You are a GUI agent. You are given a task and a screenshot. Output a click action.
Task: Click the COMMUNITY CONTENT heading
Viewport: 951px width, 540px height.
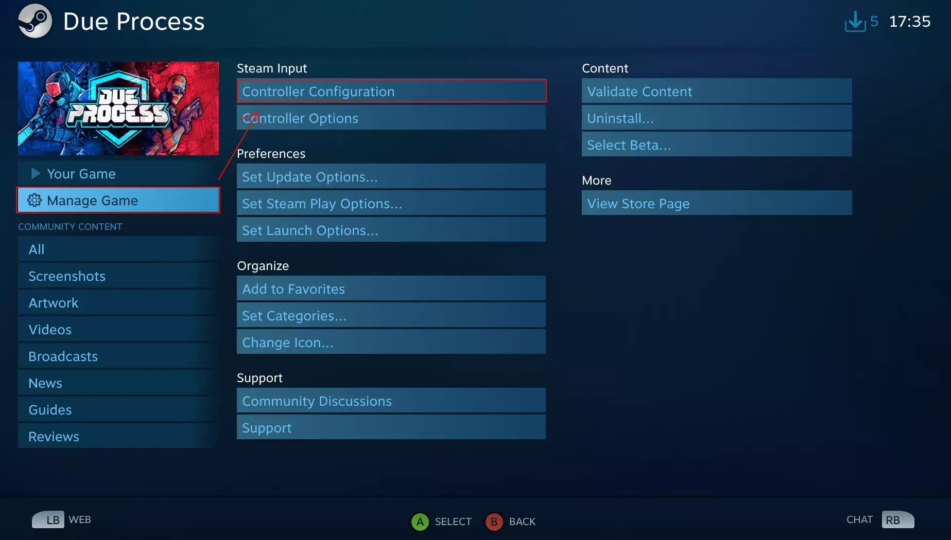(x=70, y=227)
